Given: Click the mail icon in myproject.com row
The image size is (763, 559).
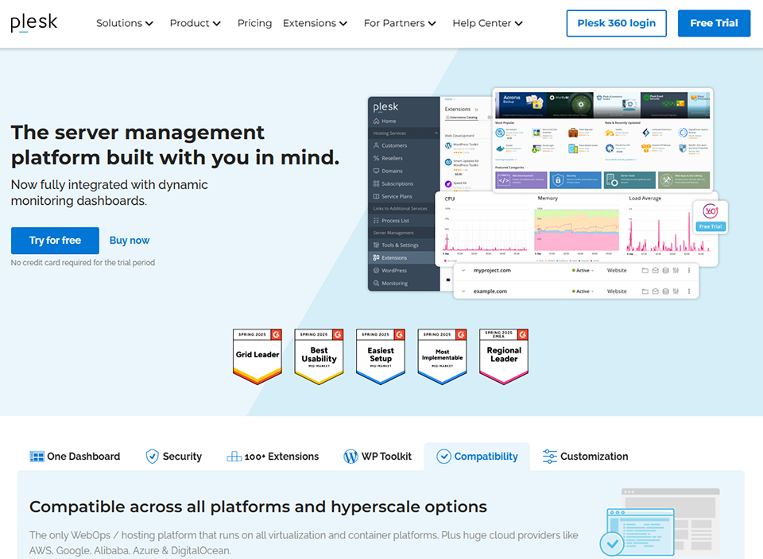Looking at the screenshot, I should 656,270.
